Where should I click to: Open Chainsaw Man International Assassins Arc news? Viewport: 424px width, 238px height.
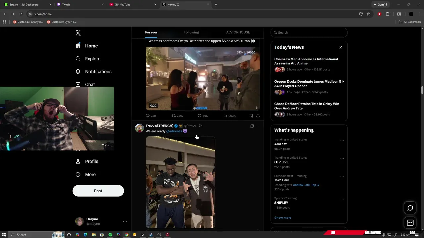309,64
